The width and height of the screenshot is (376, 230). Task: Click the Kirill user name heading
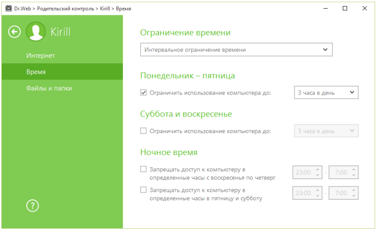[61, 32]
